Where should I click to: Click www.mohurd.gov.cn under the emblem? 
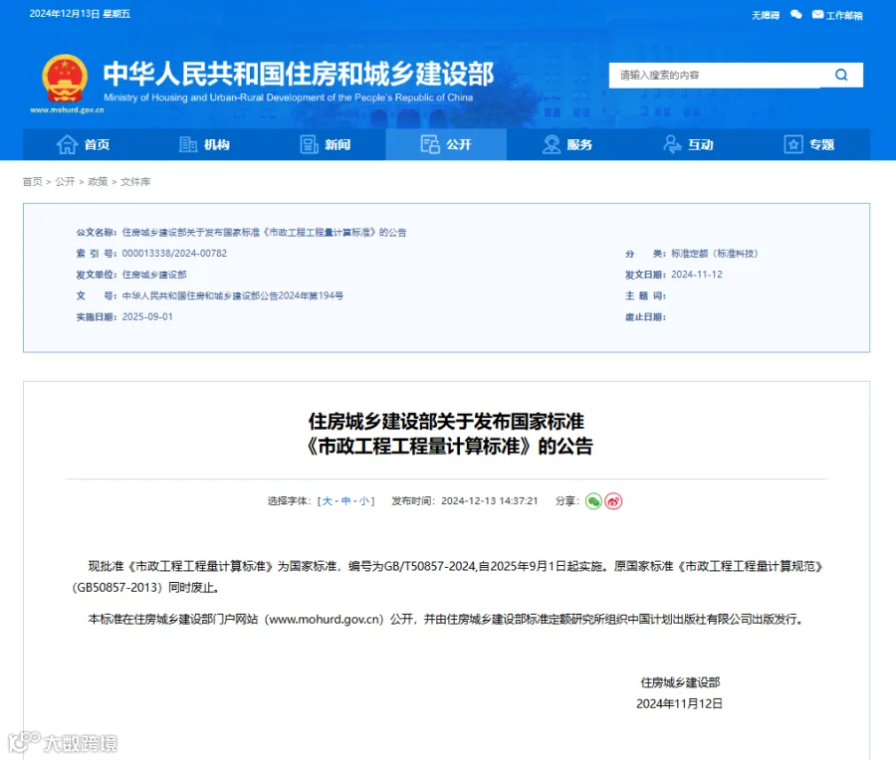coord(67,109)
